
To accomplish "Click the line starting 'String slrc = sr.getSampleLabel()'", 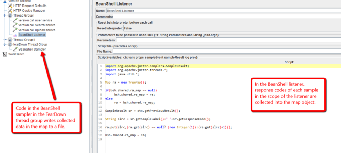I will point(158,119).
